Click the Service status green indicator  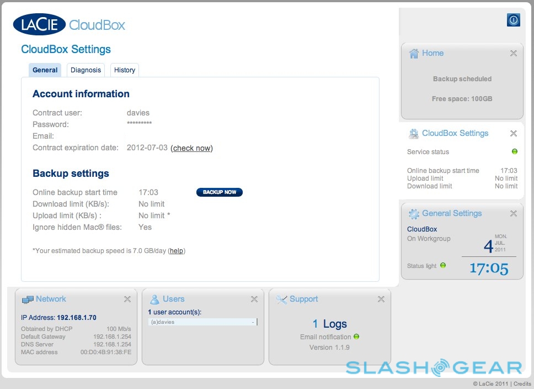click(514, 151)
